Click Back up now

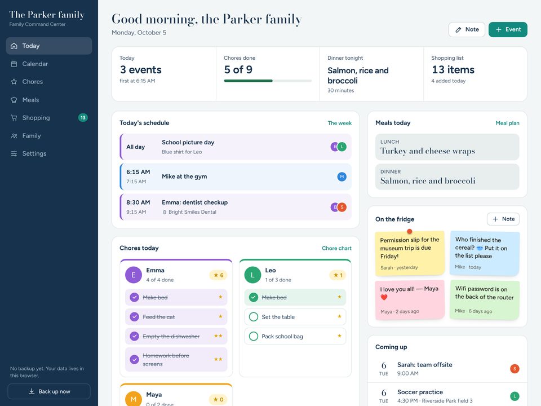tap(49, 391)
